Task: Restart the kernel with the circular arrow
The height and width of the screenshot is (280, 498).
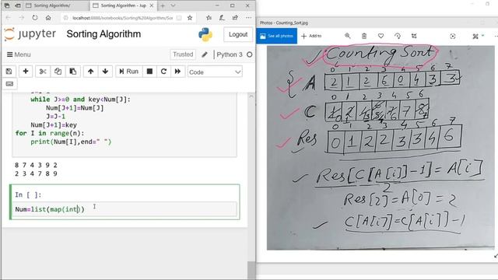Action: coord(163,72)
